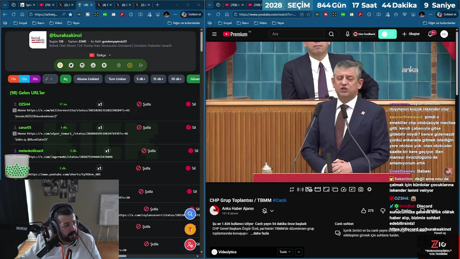Click the trash icon in green toolbar

coord(119,65)
